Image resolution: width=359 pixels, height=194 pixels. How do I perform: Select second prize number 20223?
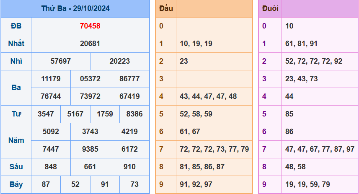[119, 61]
